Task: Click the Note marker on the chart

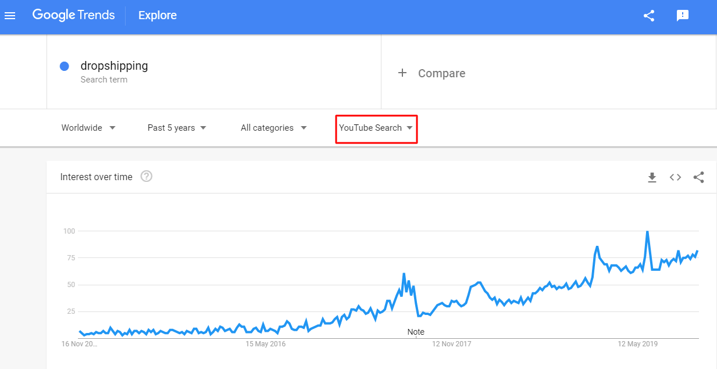Action: 416,332
